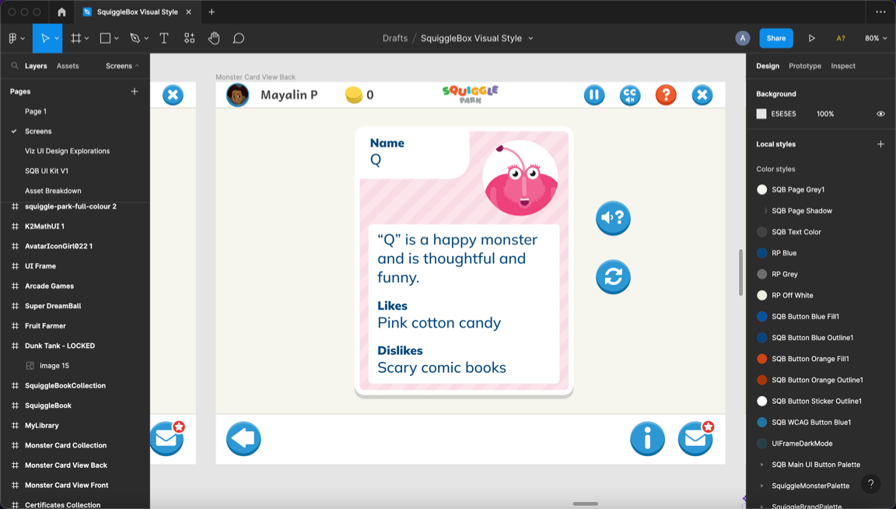Image resolution: width=896 pixels, height=509 pixels.
Task: Click the blue info icon
Action: pos(647,439)
